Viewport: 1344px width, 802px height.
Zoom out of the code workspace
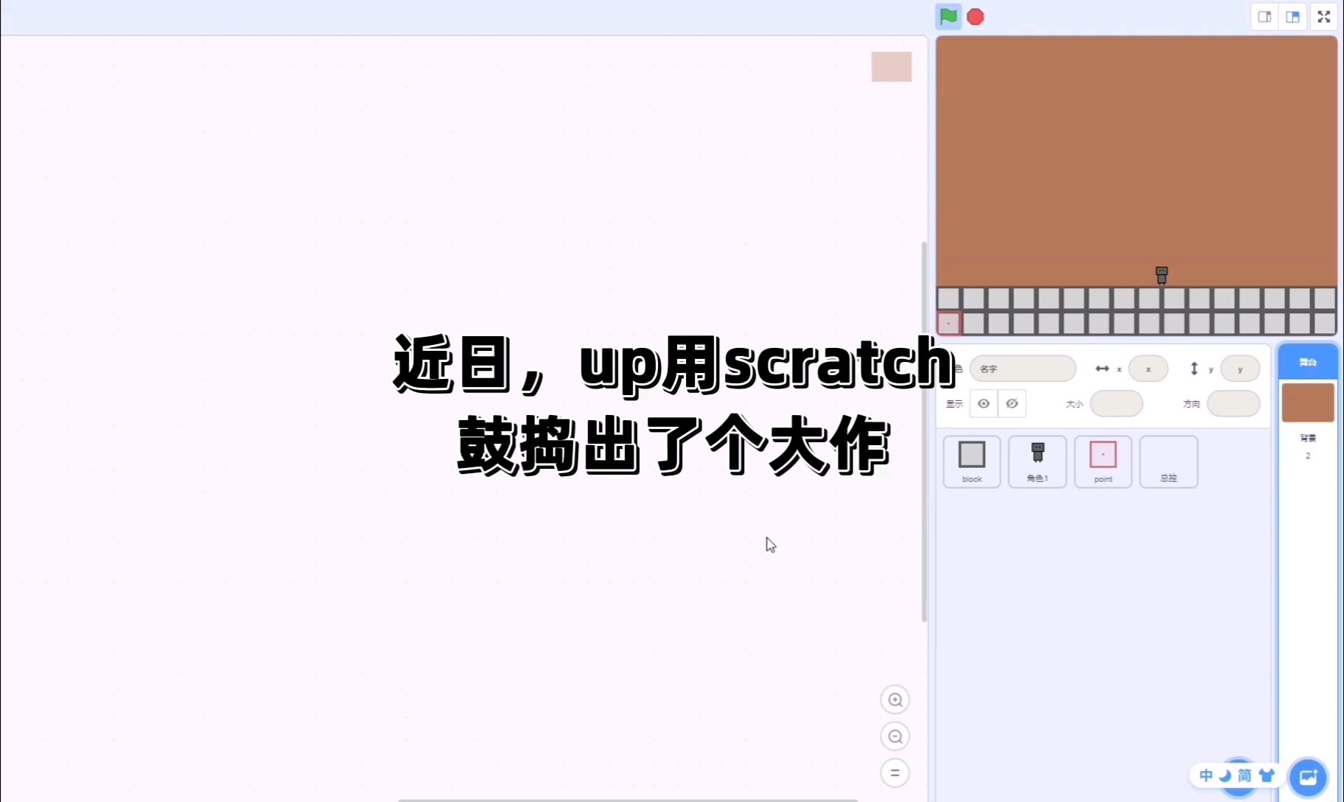[x=895, y=736]
